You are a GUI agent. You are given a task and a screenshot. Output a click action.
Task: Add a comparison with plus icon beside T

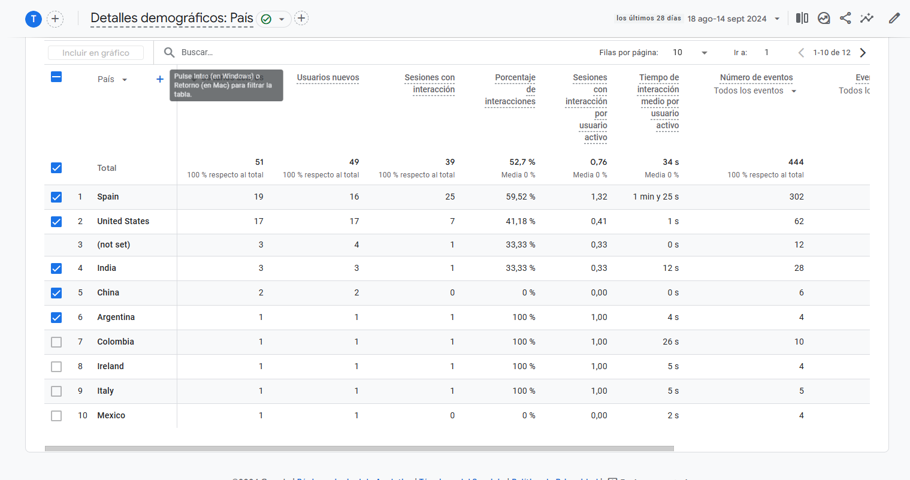pyautogui.click(x=55, y=19)
